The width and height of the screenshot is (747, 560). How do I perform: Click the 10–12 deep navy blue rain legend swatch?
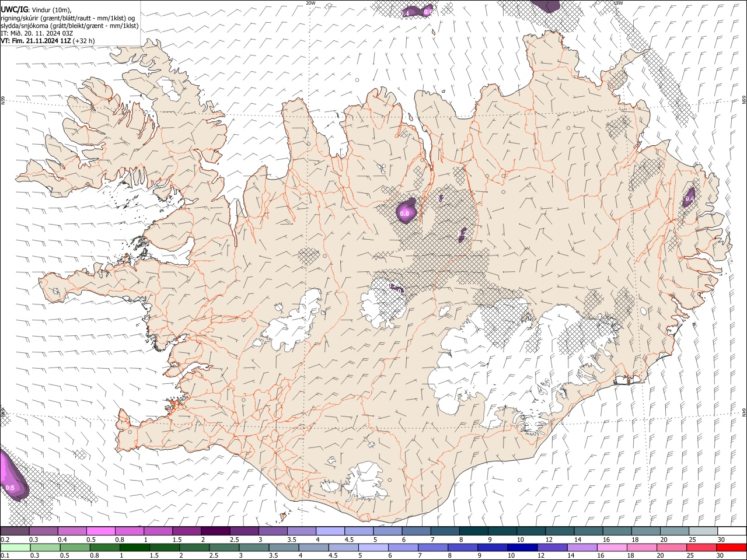521,548
